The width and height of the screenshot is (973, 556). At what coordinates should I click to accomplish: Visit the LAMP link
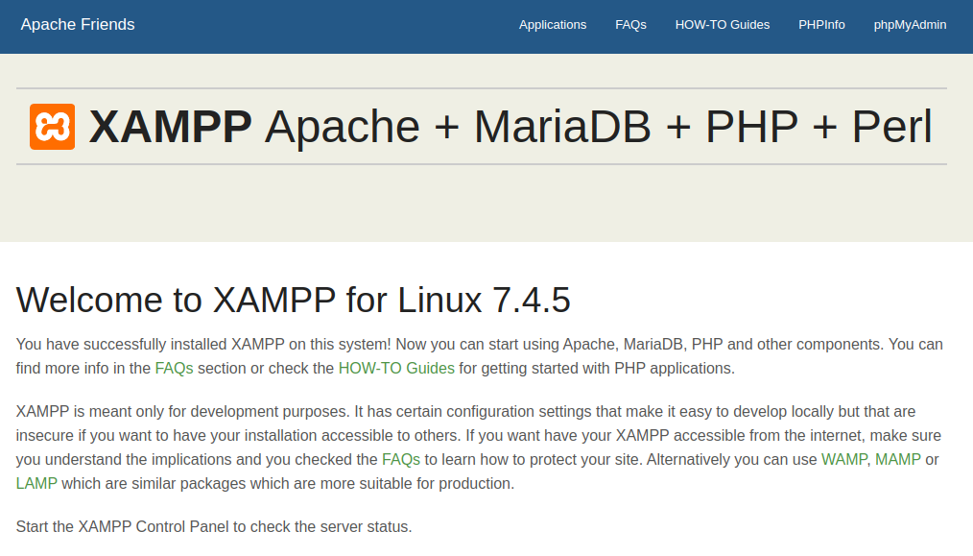pyautogui.click(x=36, y=483)
